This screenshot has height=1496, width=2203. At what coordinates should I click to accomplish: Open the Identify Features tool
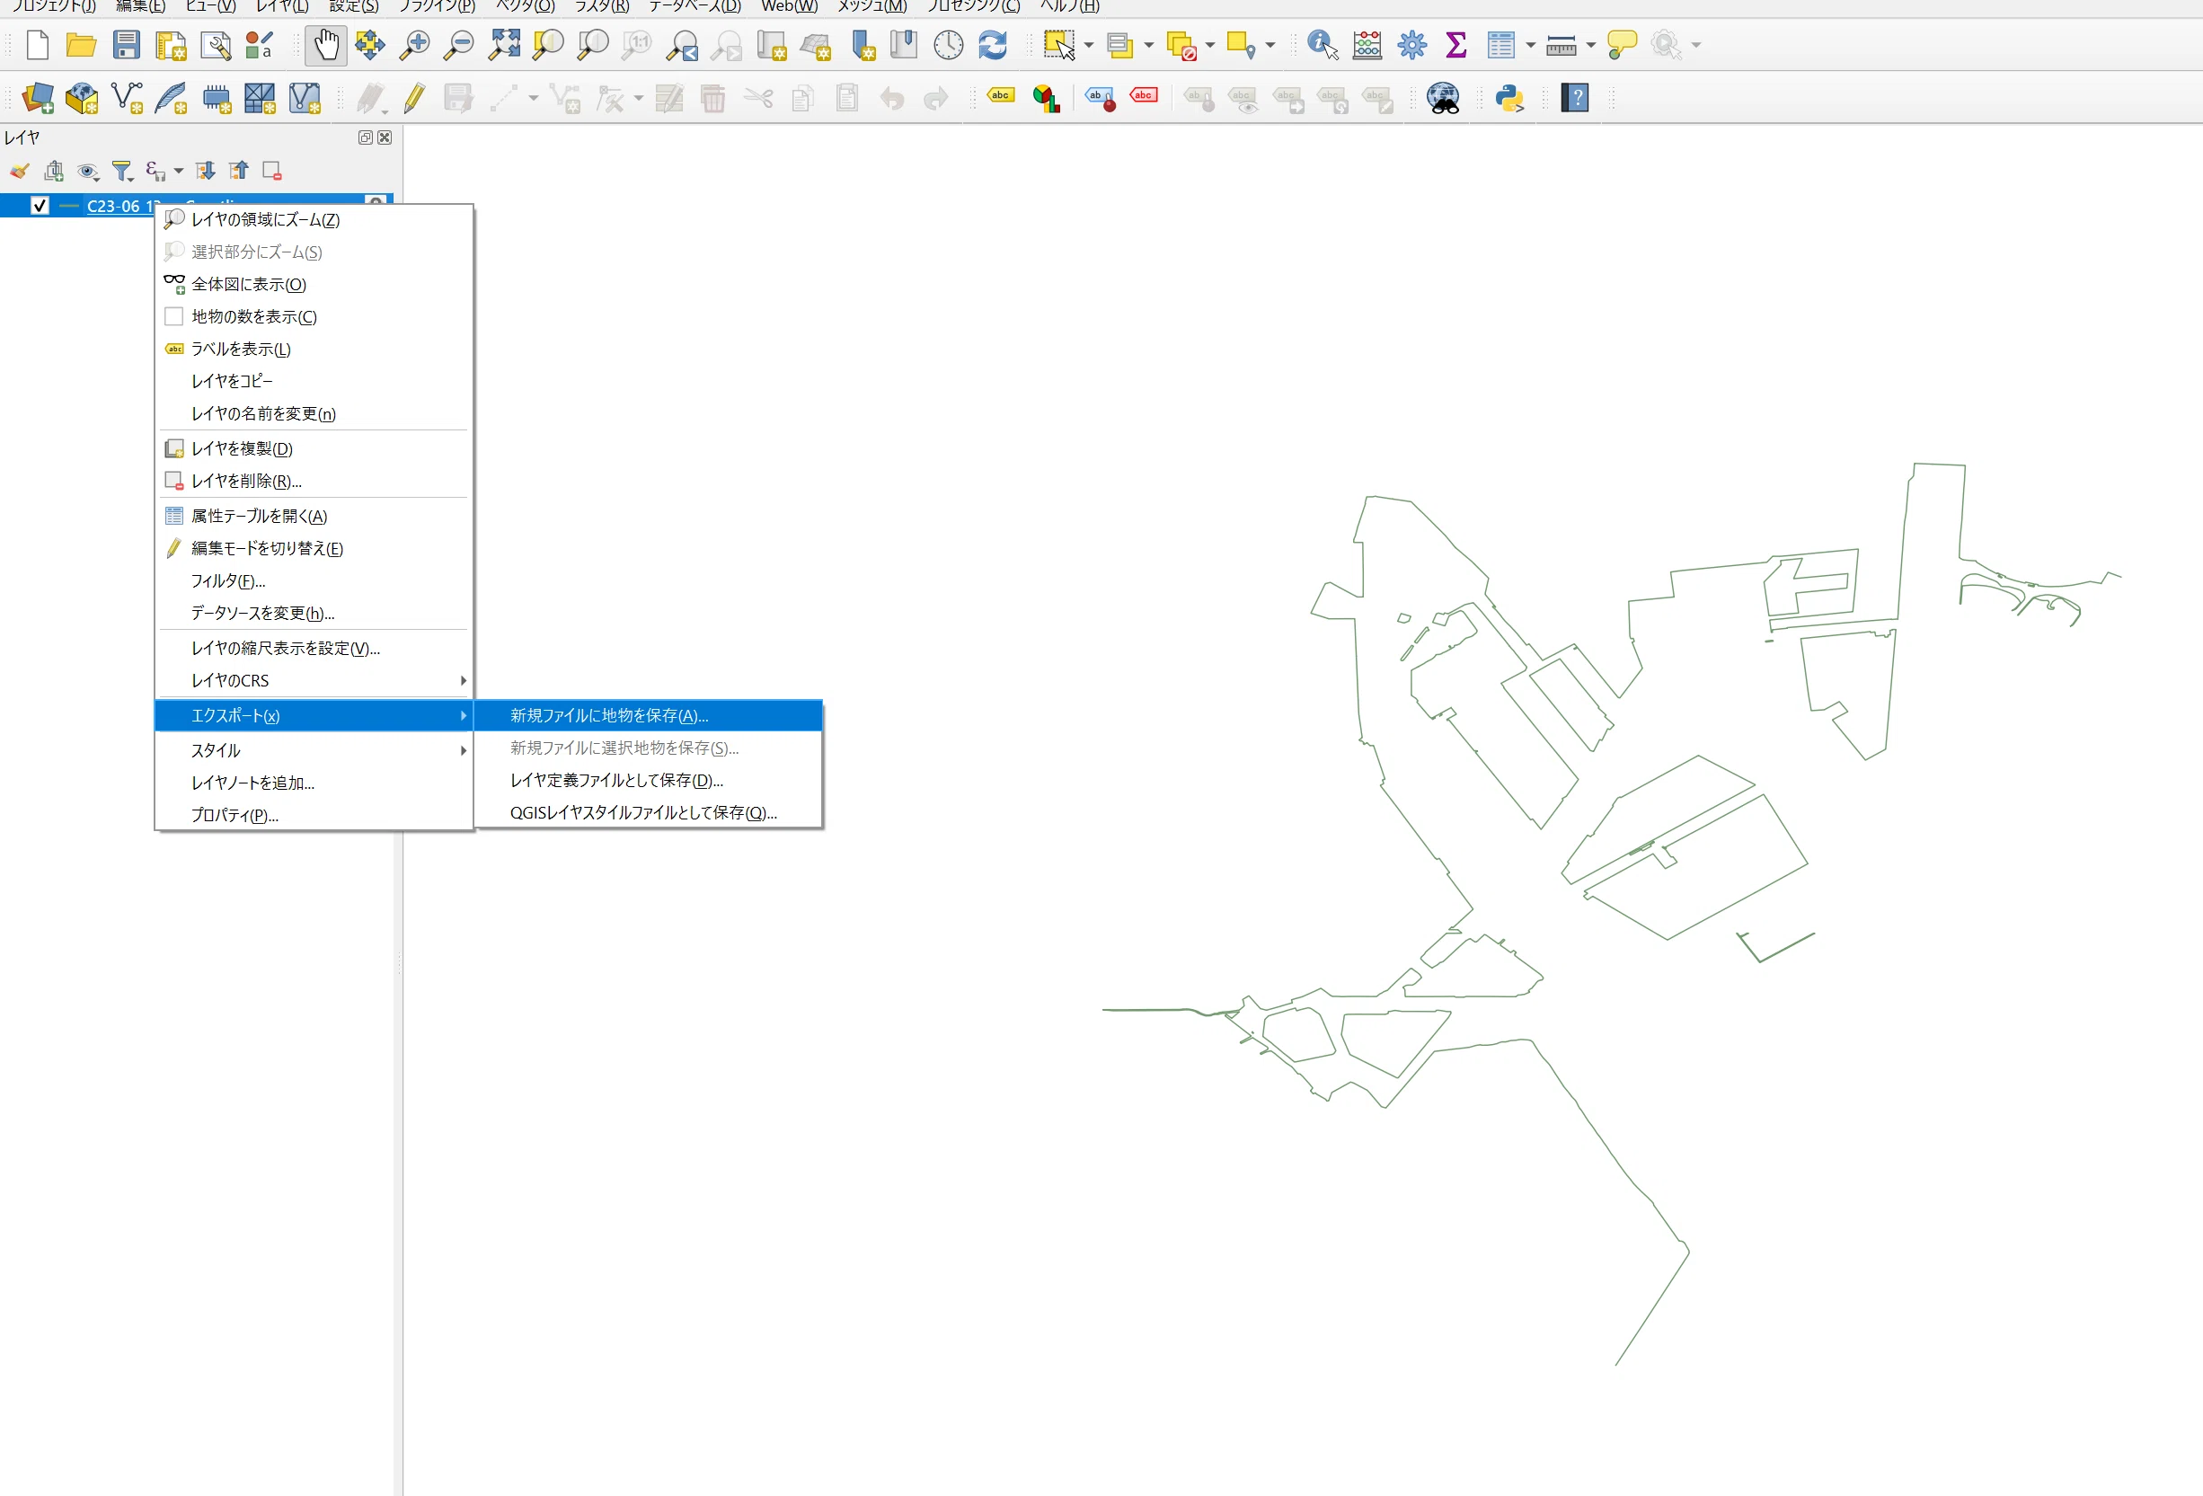pyautogui.click(x=1323, y=45)
